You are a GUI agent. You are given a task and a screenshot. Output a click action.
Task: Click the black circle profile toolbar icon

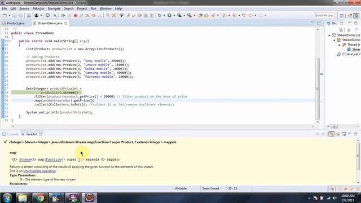point(36,15)
